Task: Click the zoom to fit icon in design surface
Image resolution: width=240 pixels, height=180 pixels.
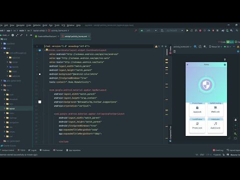Action: tap(235, 138)
